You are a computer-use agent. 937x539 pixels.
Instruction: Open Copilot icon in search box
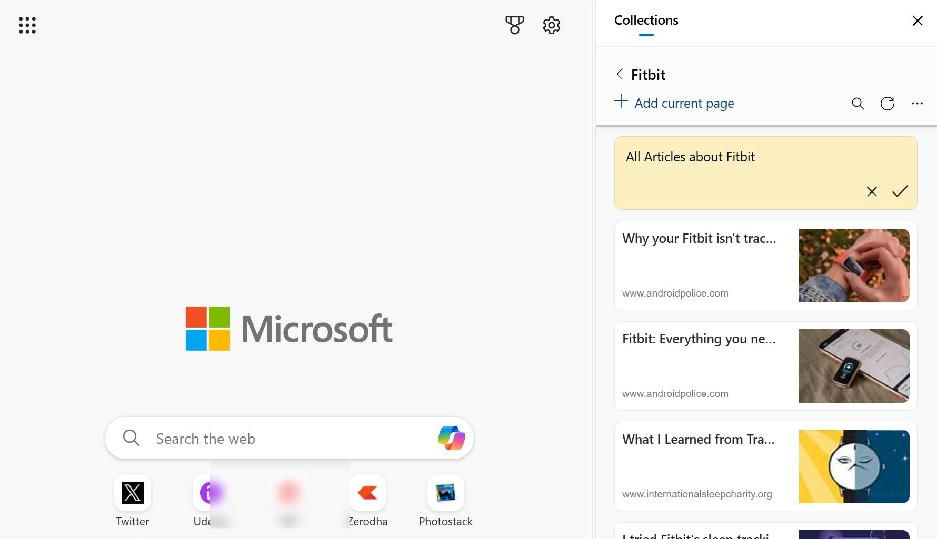tap(451, 438)
